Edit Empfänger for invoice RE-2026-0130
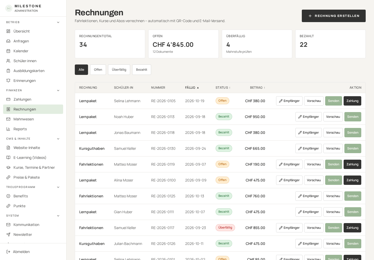 (309, 148)
